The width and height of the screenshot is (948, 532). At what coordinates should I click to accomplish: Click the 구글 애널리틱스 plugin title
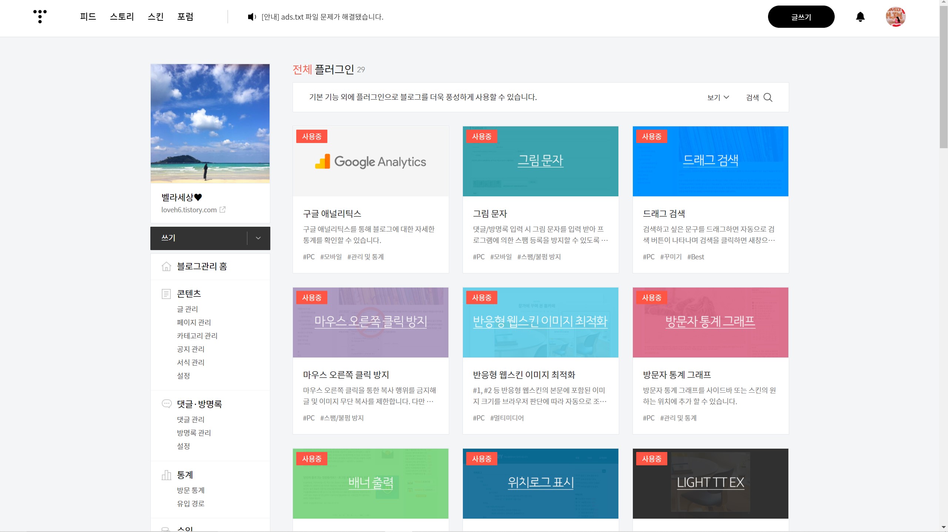(332, 214)
